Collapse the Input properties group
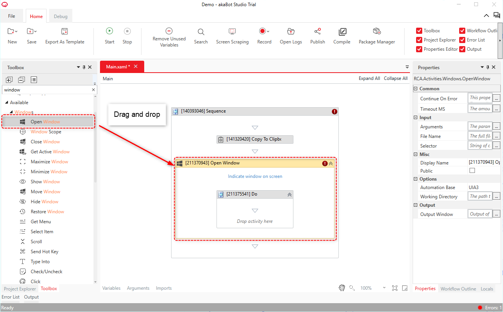Image resolution: width=503 pixels, height=312 pixels. tap(416, 118)
